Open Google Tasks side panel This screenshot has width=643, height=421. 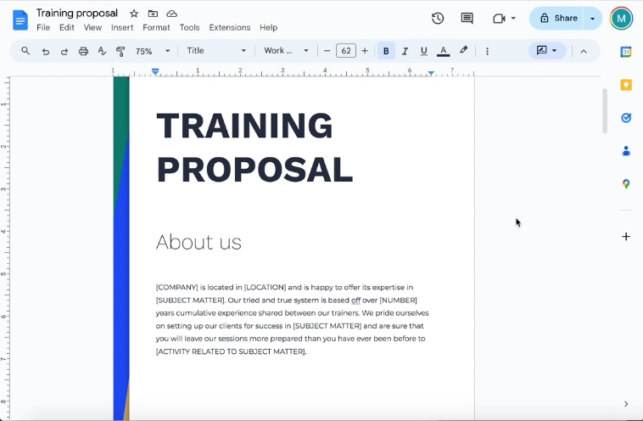coord(626,118)
